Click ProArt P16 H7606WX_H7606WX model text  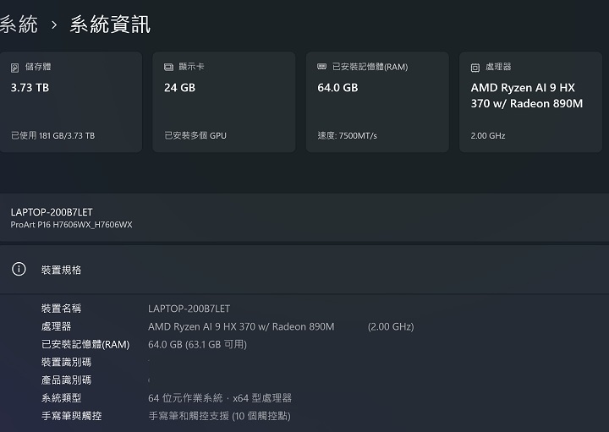click(x=71, y=225)
